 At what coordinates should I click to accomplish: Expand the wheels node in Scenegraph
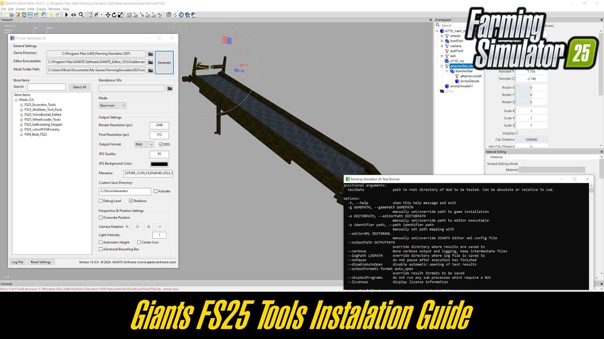[442, 36]
